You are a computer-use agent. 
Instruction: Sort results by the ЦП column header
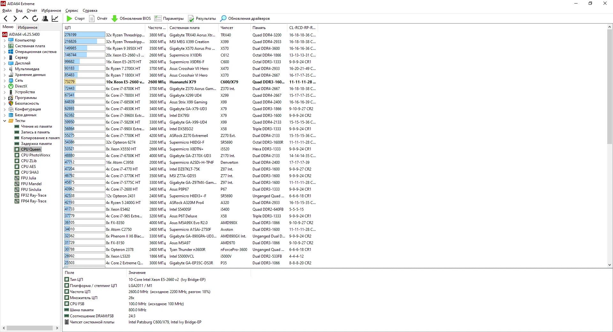point(104,28)
